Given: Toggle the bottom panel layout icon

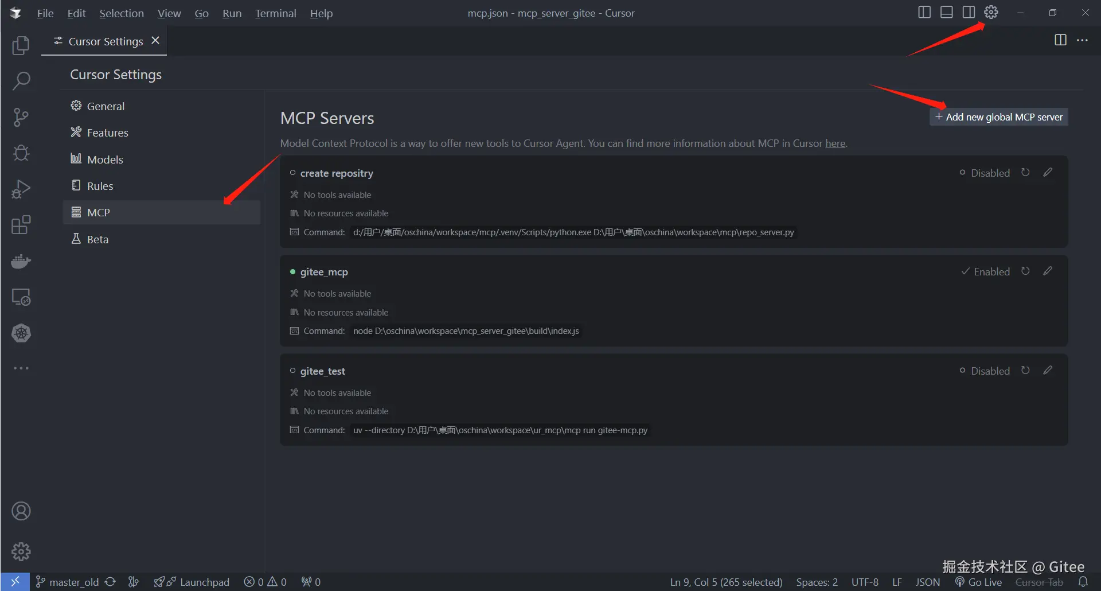Looking at the screenshot, I should click(x=947, y=13).
